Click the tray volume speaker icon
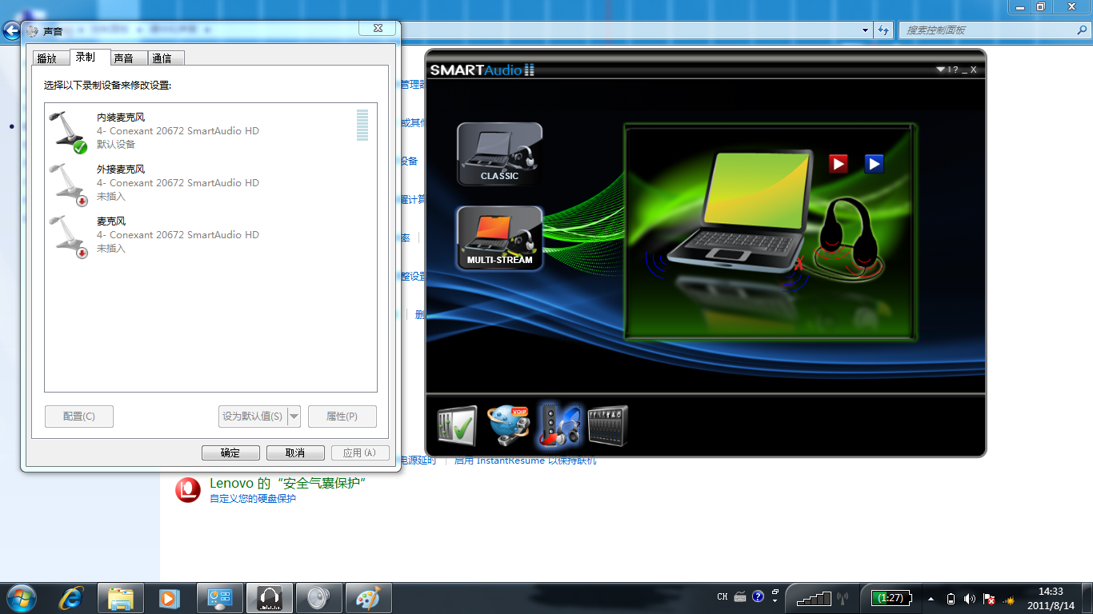This screenshot has height=614, width=1093. pyautogui.click(x=970, y=599)
